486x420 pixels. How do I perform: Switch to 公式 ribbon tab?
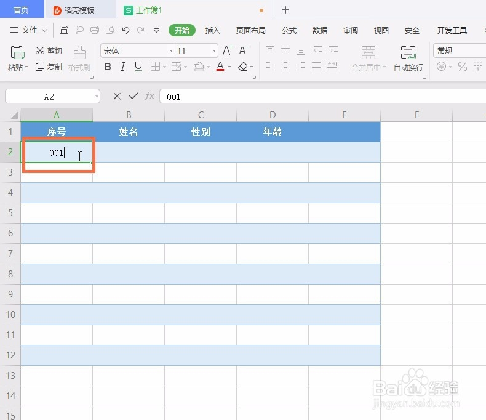[x=289, y=30]
